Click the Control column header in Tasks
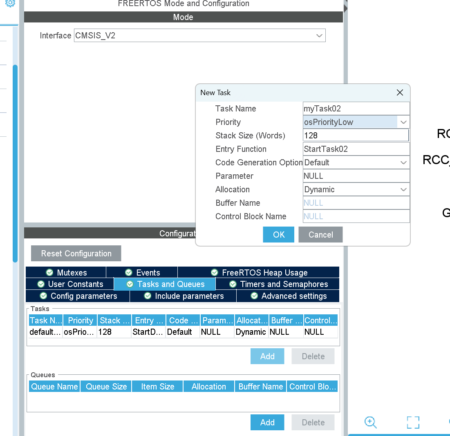This screenshot has height=436, width=450. click(320, 320)
